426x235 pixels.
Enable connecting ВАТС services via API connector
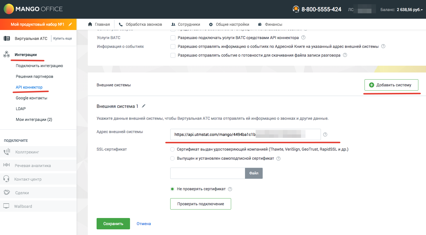pos(173,38)
